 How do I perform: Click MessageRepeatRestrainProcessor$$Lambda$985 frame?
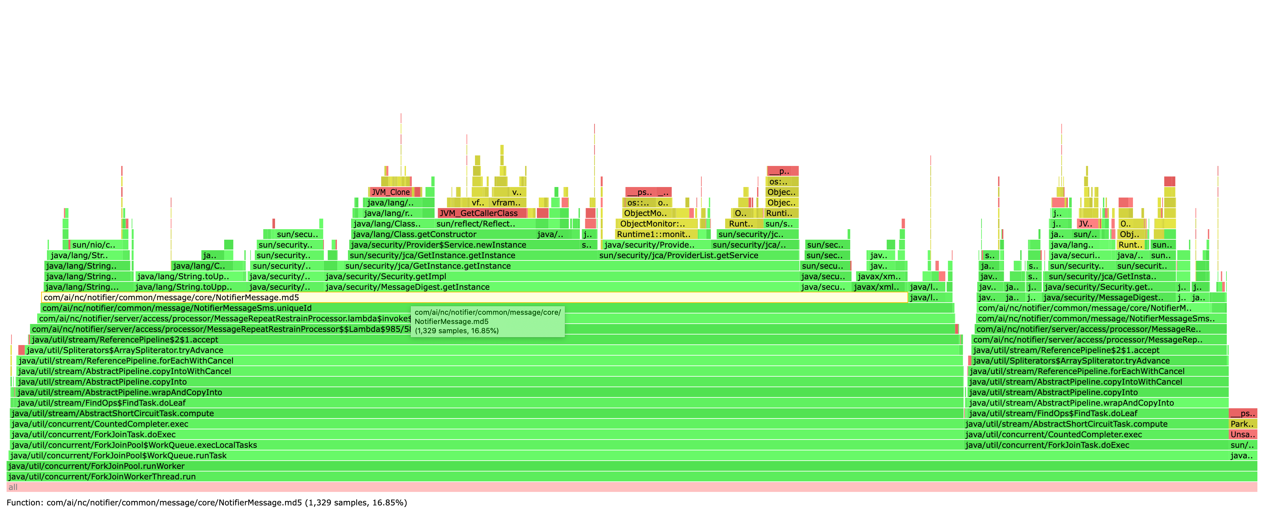[x=493, y=329]
